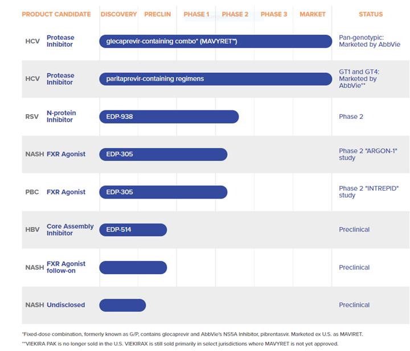Select the PRODUCT CANDIDATE column header
The width and height of the screenshot is (410, 351).
point(56,14)
